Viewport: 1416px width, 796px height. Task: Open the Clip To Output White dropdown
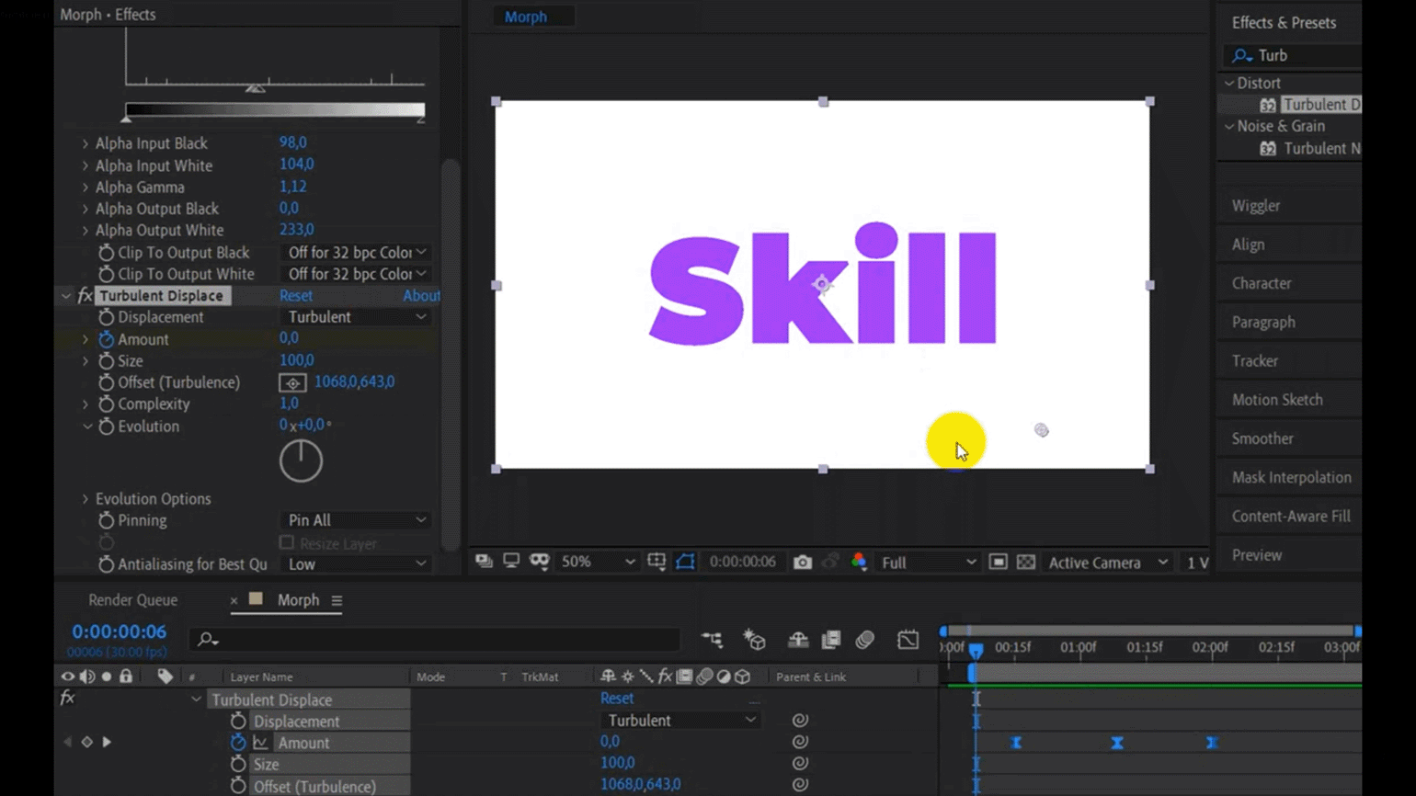click(356, 274)
